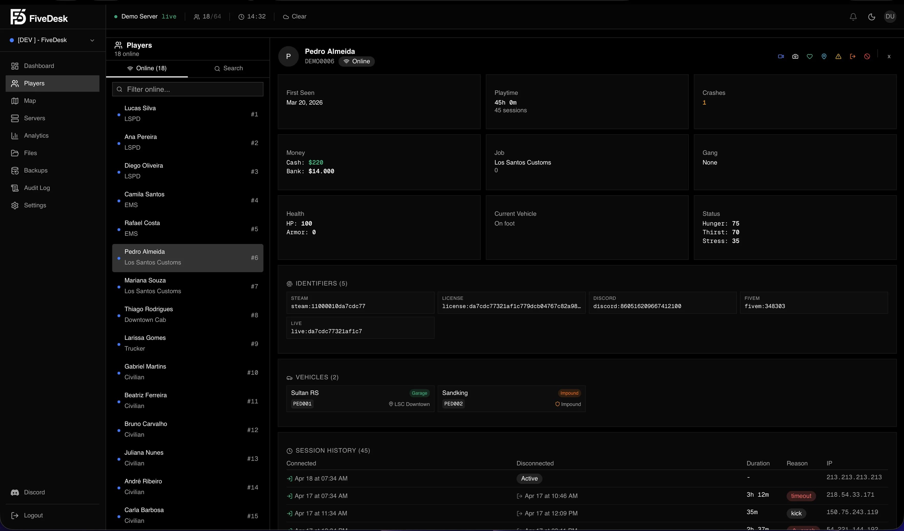Select player Thiago Rodrigues #8

pos(188,315)
